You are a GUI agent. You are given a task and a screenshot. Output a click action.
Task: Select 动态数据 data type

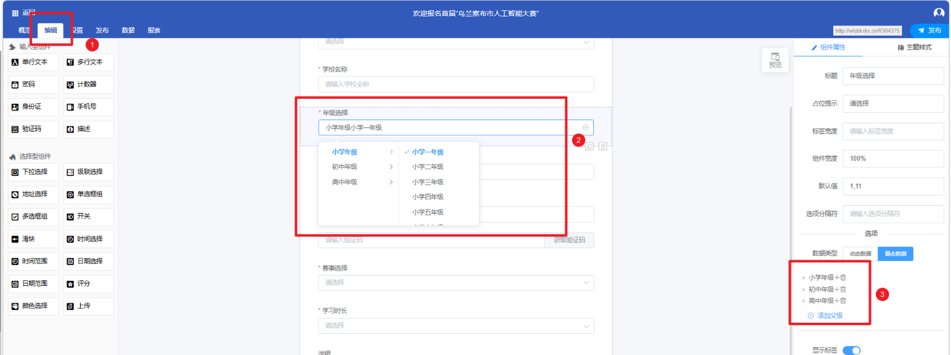point(860,254)
